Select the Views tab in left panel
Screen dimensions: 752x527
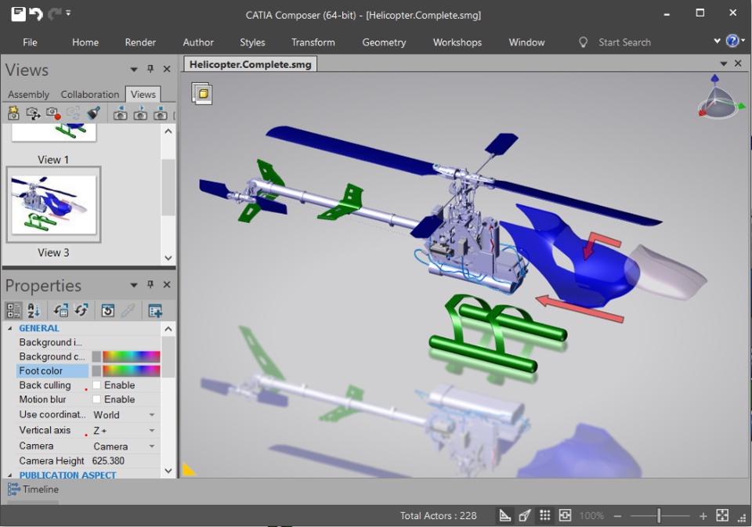click(x=143, y=95)
